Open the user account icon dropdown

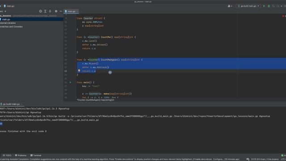[230, 6]
